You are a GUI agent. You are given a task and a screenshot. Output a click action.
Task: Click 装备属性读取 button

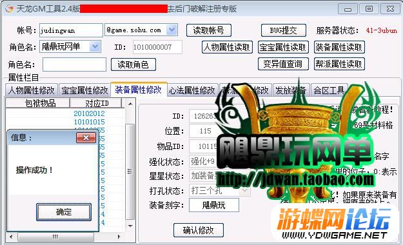click(x=339, y=47)
